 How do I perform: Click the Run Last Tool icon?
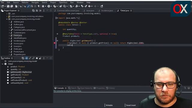pos(55,6)
